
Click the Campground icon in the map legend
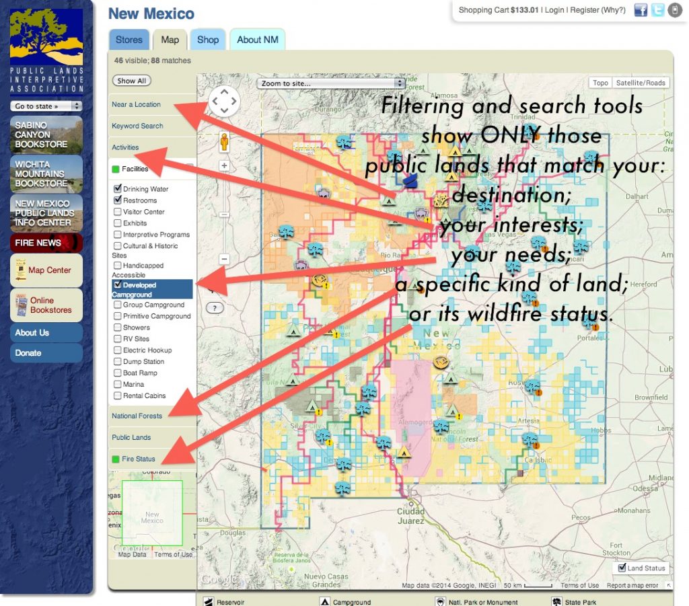326,601
